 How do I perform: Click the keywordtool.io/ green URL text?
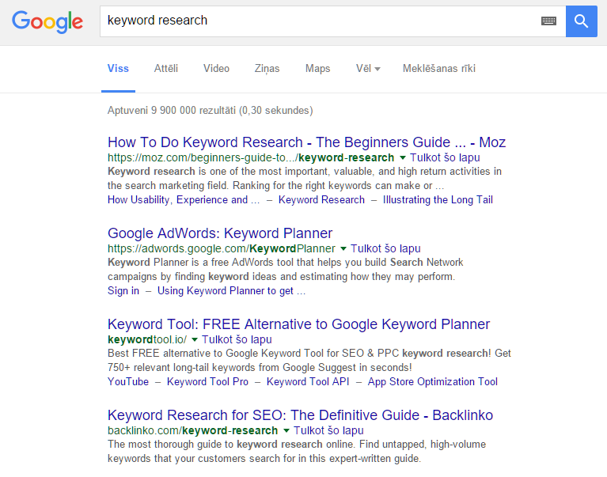(x=147, y=339)
